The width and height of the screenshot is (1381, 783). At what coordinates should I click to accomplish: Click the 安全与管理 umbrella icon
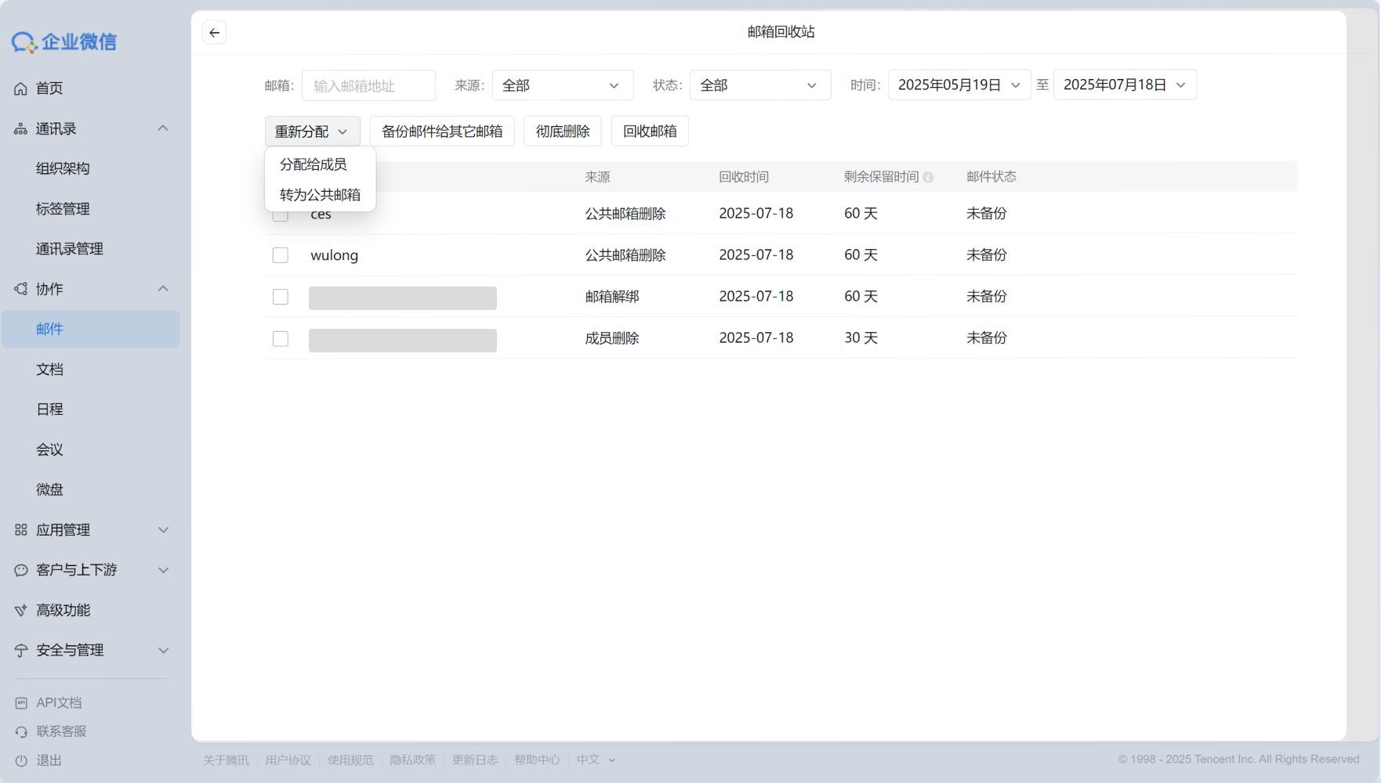coord(21,651)
